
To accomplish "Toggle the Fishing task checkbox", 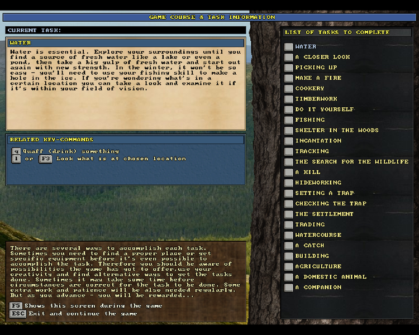I will pos(288,120).
